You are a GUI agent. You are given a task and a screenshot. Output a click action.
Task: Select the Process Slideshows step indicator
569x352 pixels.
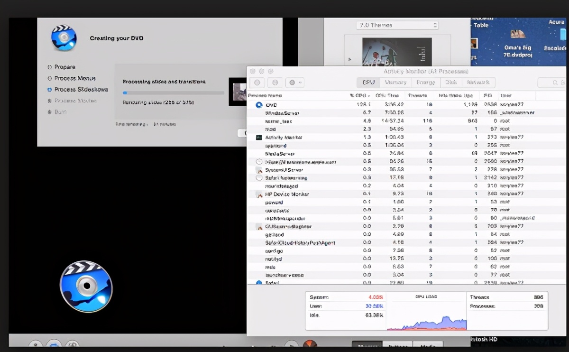pos(50,90)
